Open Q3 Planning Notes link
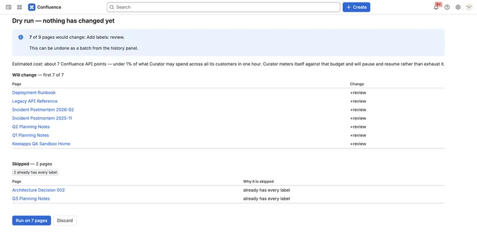Screen dimensions: 477x233 31,199
